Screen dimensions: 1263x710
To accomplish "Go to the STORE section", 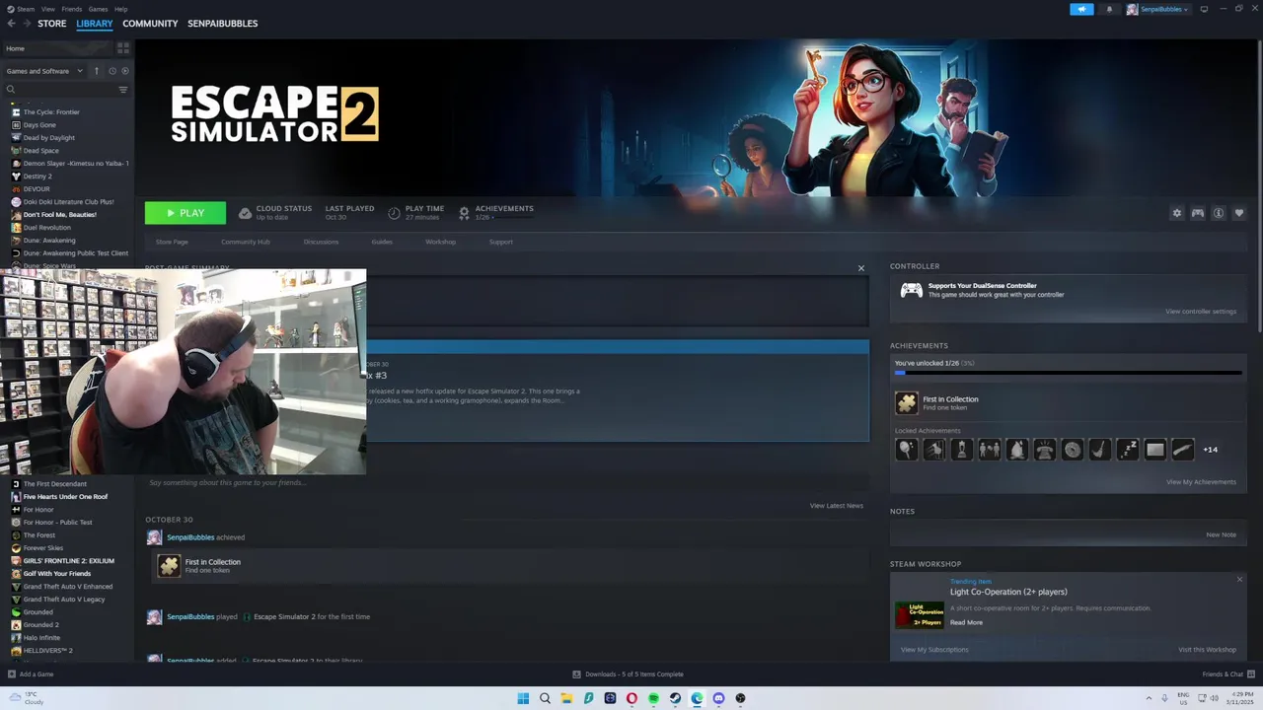I will click(51, 24).
